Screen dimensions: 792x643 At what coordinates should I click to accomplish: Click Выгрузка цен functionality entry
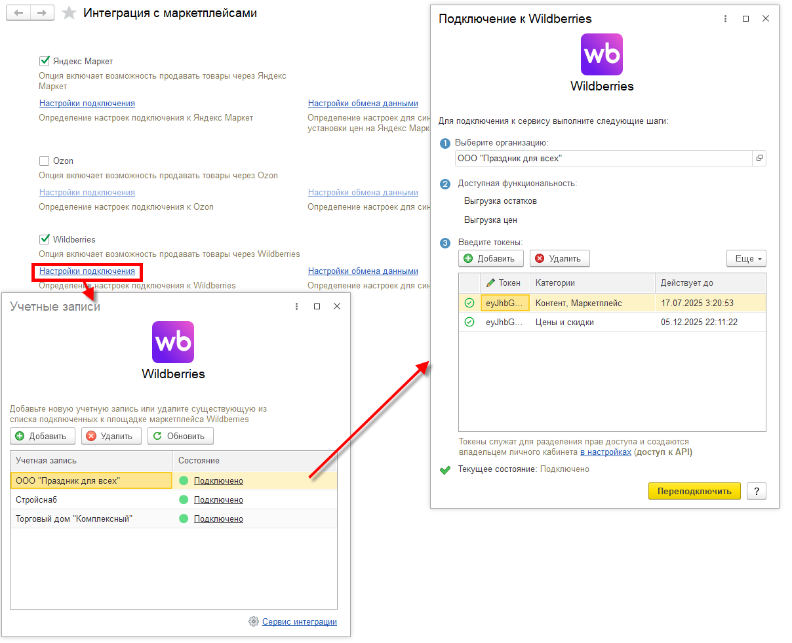[490, 220]
